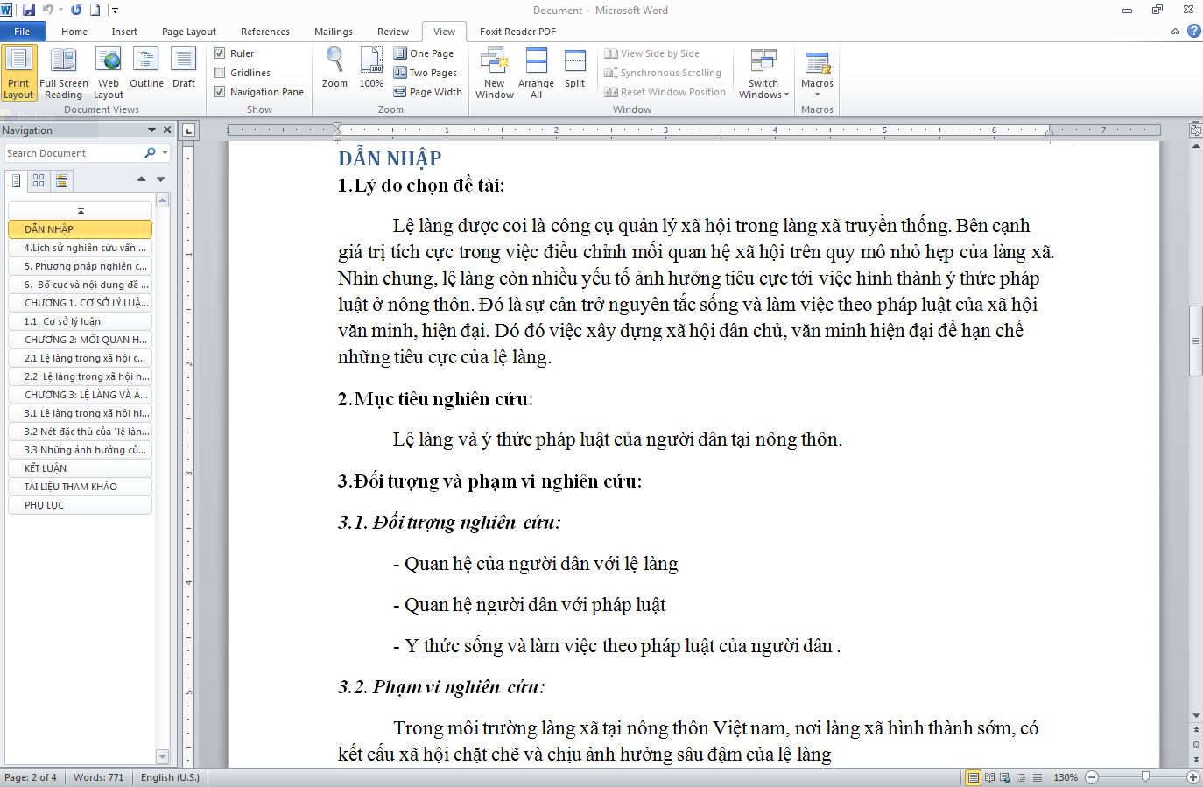Save the document from Quick Access toolbar
This screenshot has width=1203, height=787.
[x=29, y=10]
